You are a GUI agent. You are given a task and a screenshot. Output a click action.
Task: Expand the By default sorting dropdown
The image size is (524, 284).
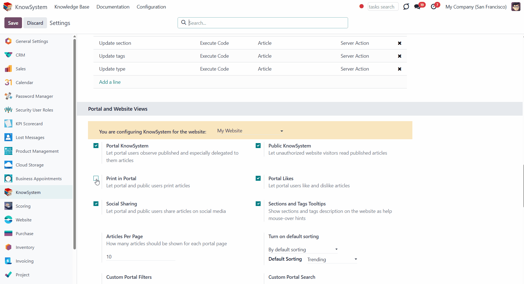pyautogui.click(x=303, y=249)
